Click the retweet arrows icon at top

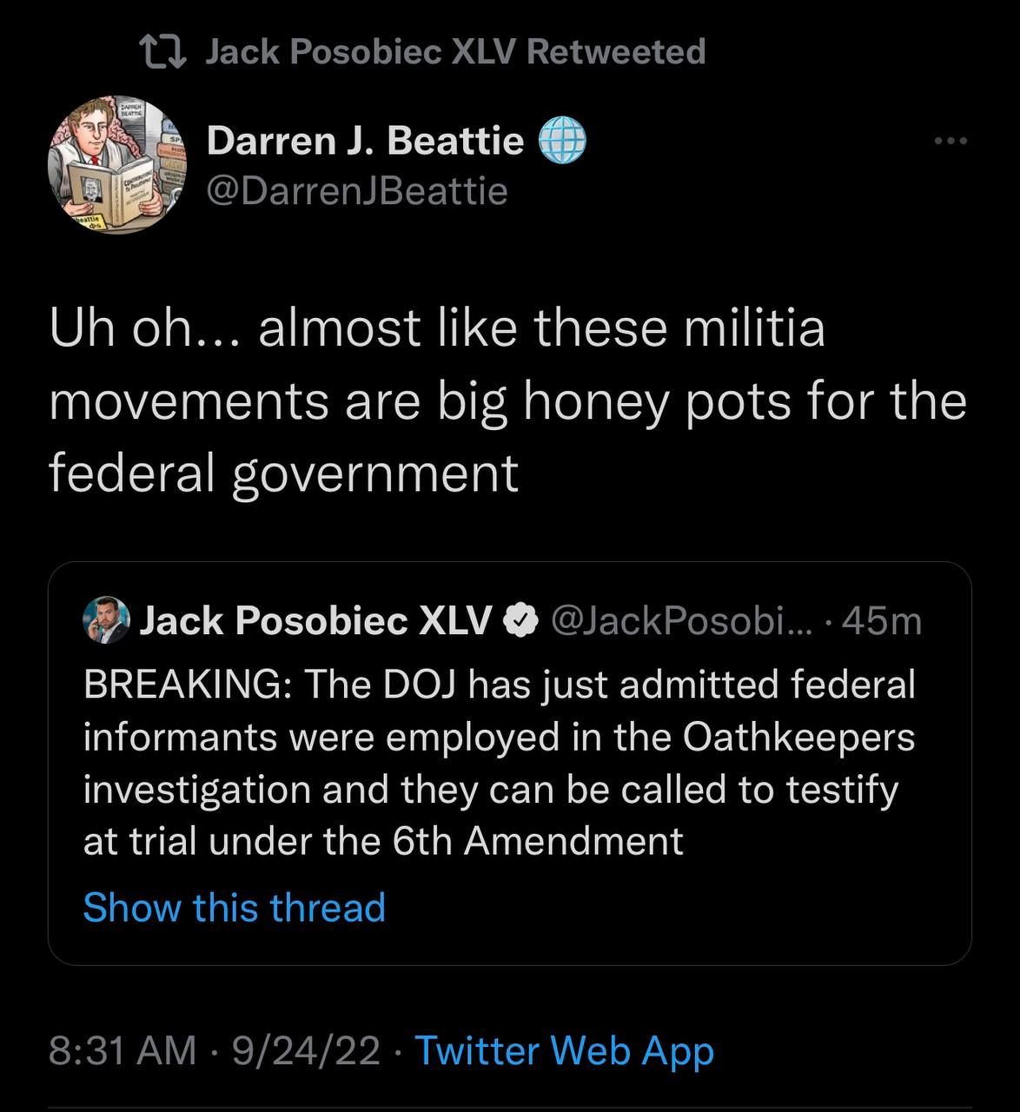point(162,52)
